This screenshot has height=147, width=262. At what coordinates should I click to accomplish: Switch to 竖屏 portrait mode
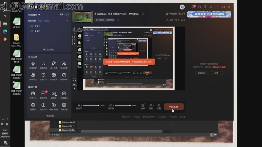pyautogui.click(x=67, y=15)
